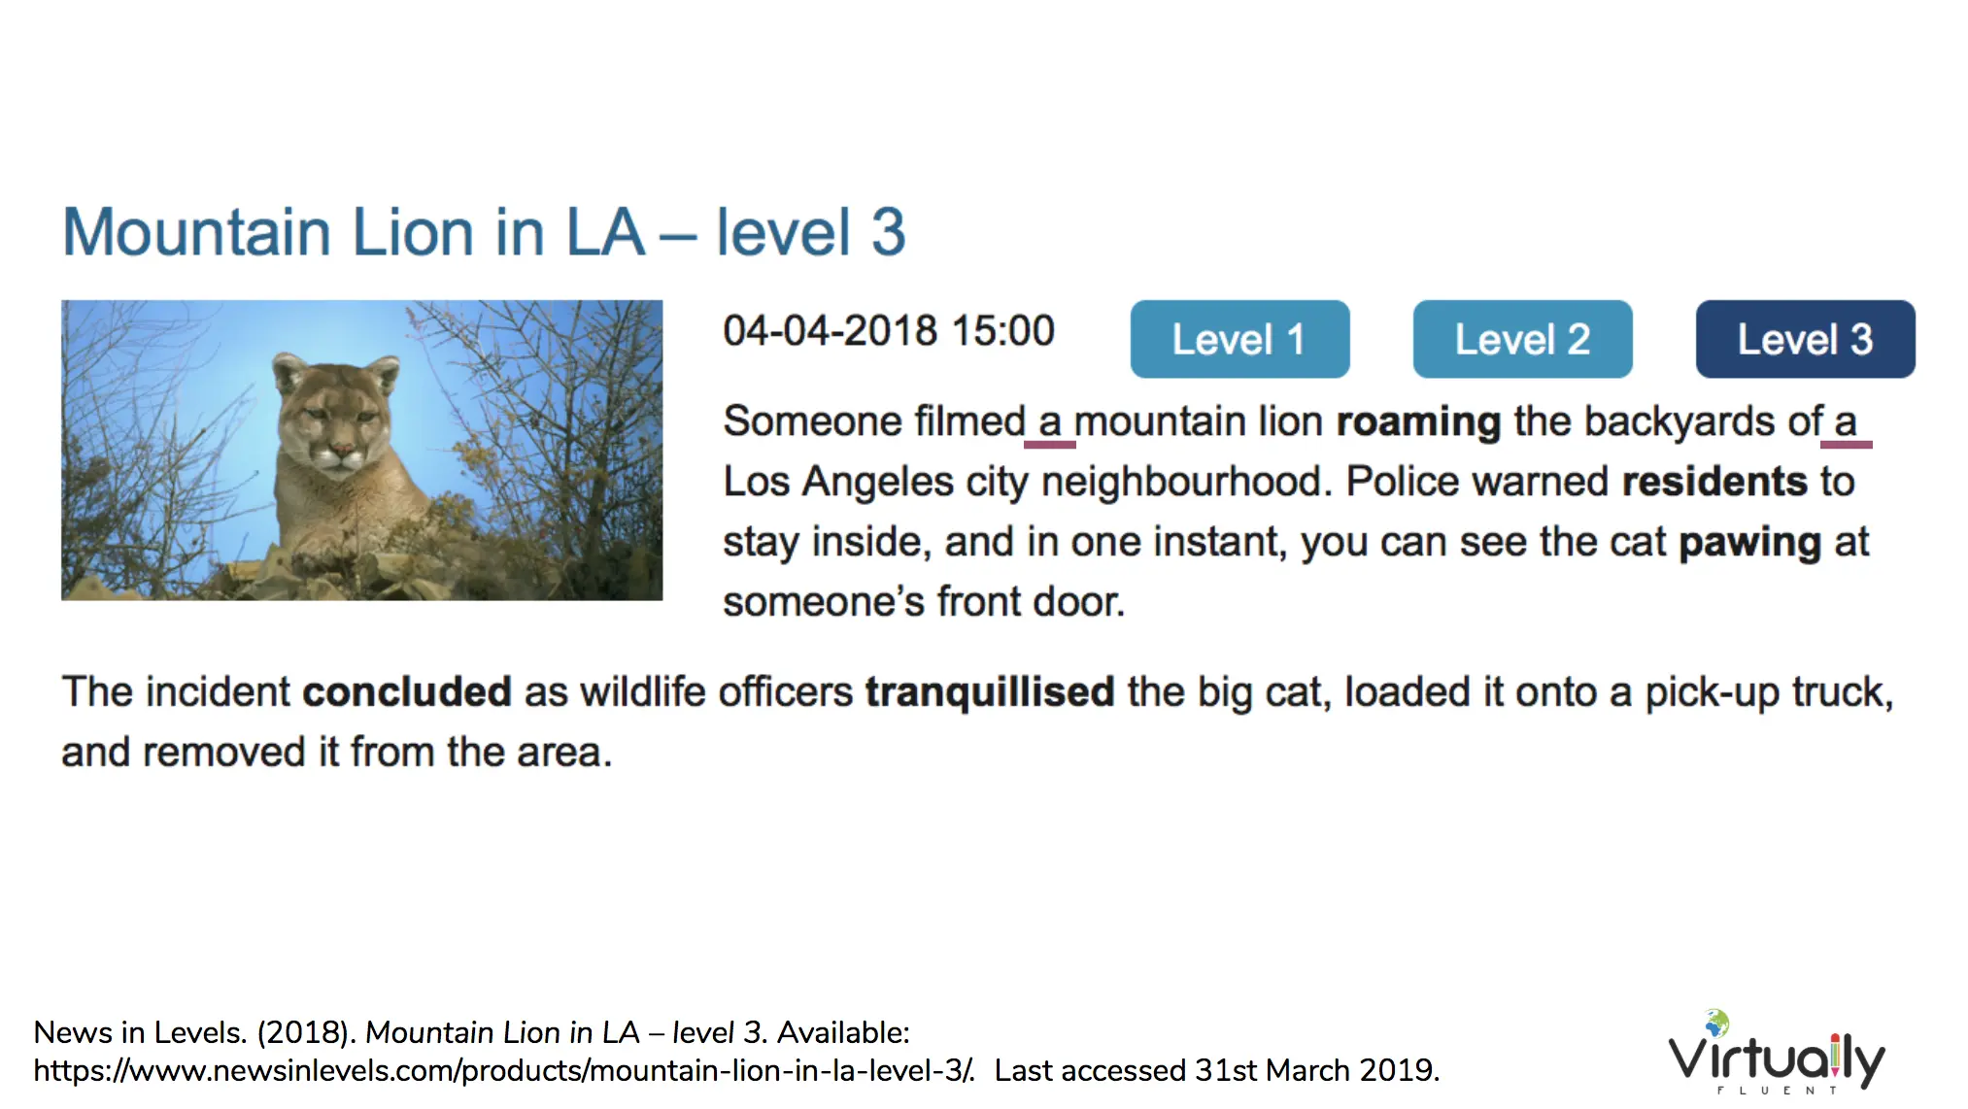Select the dark Level 3 button
Image resolution: width=1968 pixels, height=1109 pixels.
[x=1805, y=339]
